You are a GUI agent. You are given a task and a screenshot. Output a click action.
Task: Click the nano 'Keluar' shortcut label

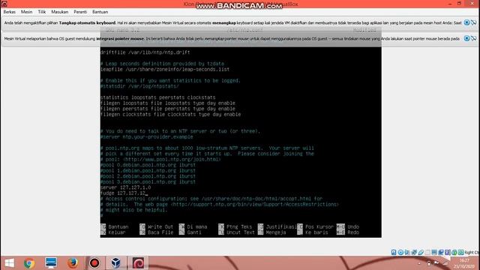coord(117,232)
